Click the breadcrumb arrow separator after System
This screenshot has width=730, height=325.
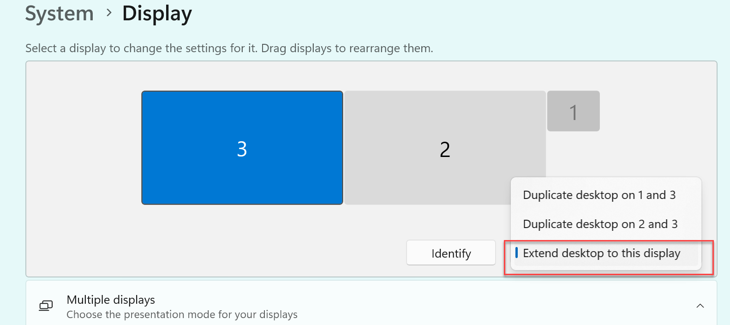[x=109, y=13]
